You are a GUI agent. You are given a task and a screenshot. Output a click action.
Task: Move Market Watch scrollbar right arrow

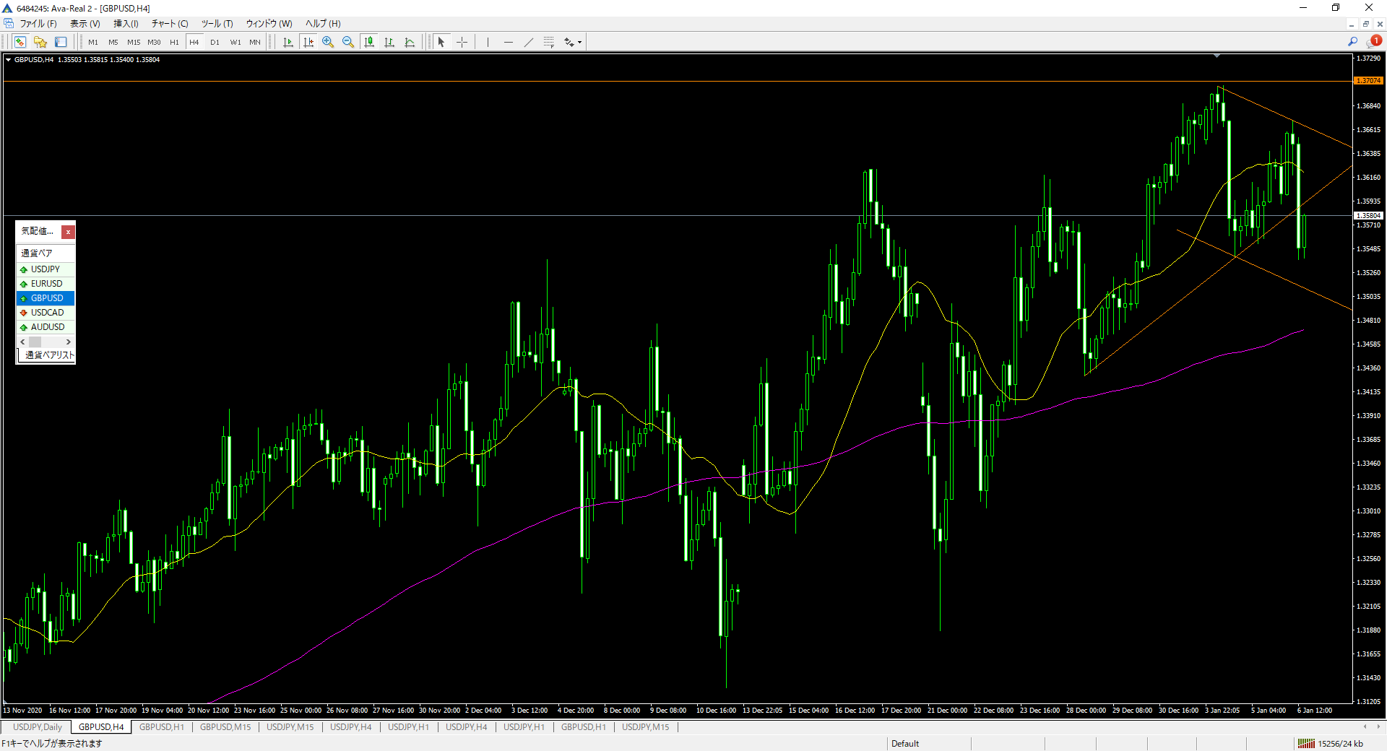69,342
